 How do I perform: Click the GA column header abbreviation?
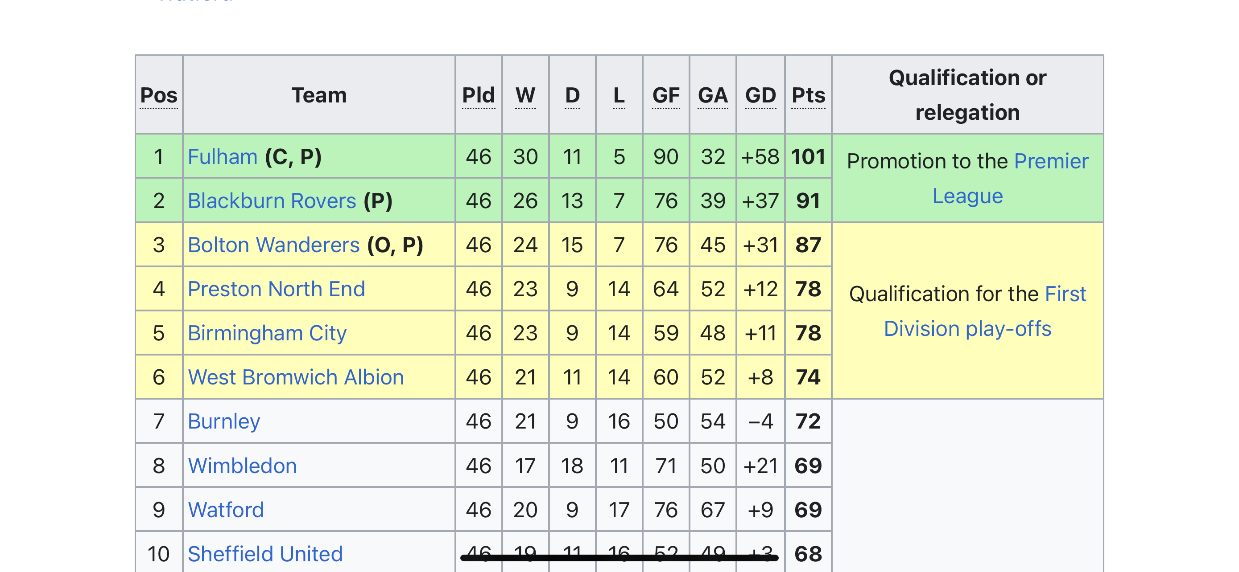point(712,96)
